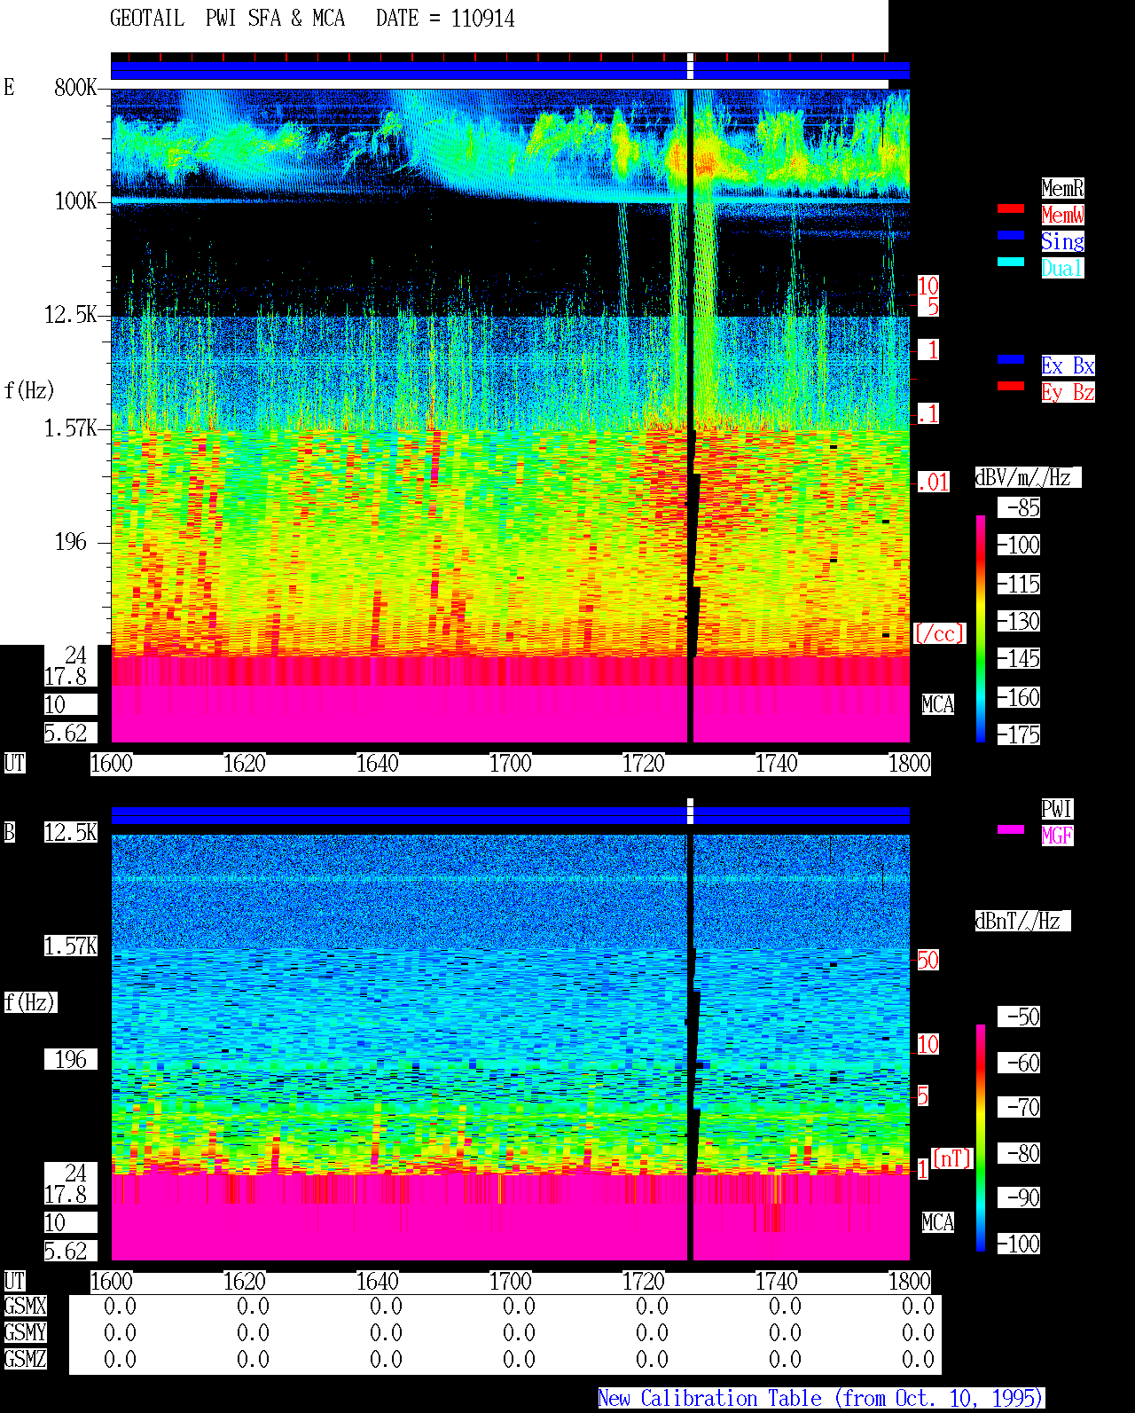Click the E panel '1.57K' frequency label
The height and width of the screenshot is (1413, 1135).
pos(71,428)
